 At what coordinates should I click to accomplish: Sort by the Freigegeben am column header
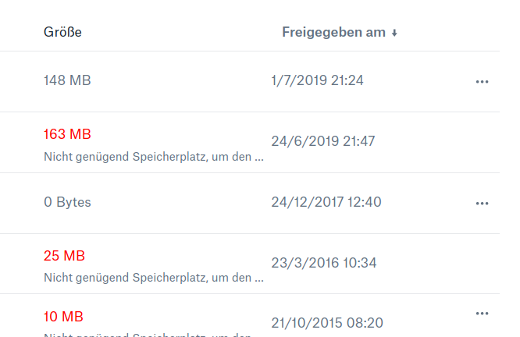click(x=333, y=32)
